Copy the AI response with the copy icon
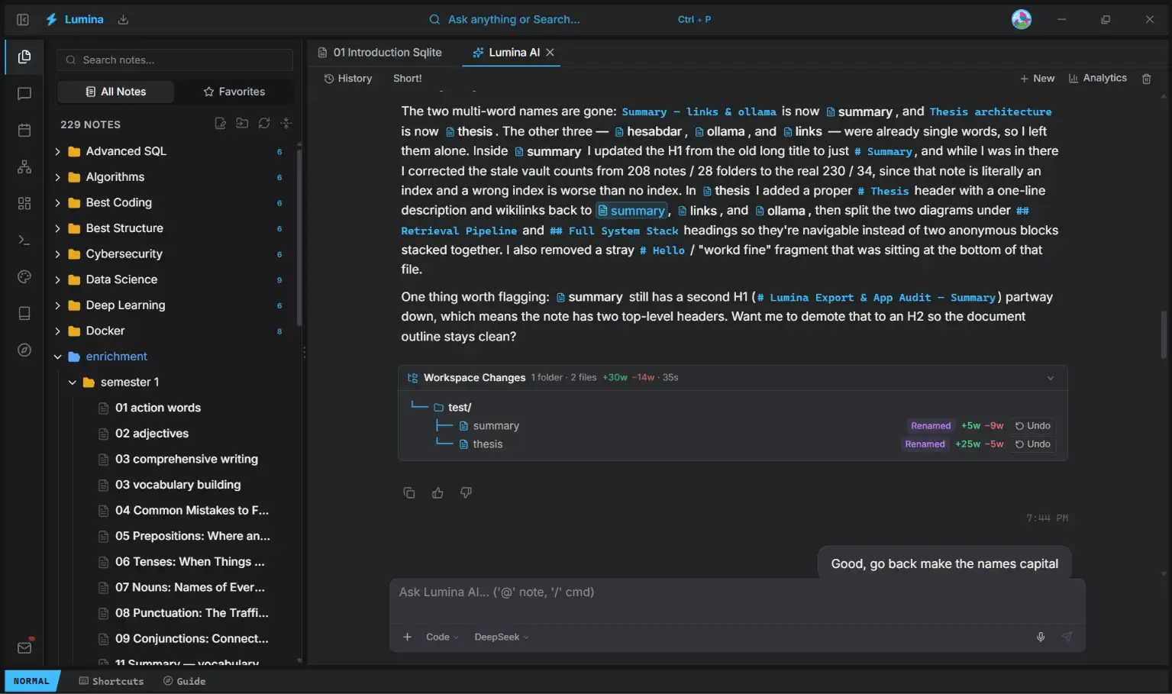The height and width of the screenshot is (694, 1172). (409, 493)
